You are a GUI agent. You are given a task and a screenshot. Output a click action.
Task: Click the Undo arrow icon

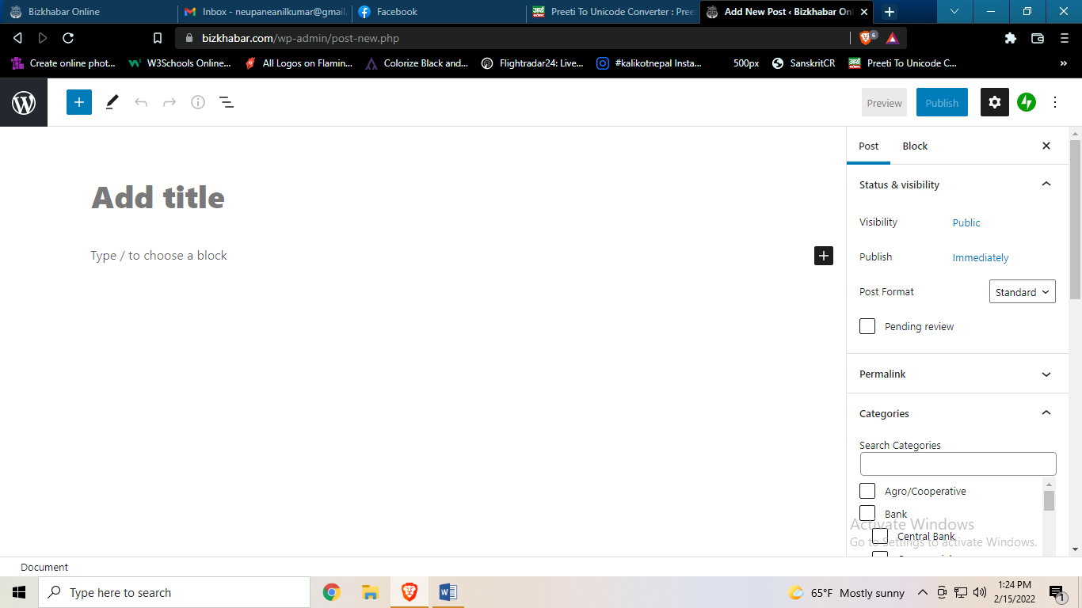click(141, 102)
